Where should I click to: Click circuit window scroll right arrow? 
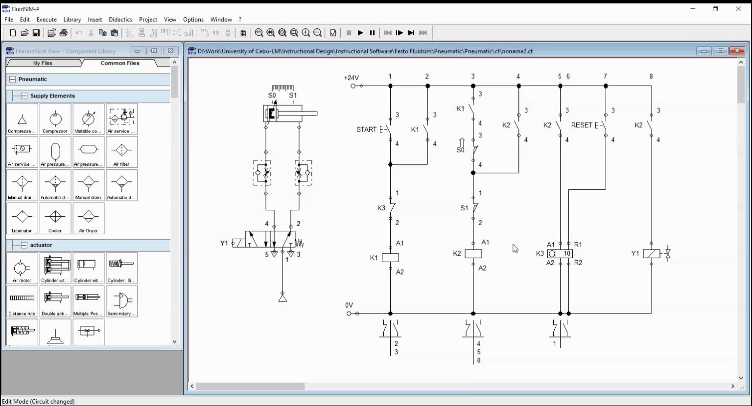click(x=733, y=386)
